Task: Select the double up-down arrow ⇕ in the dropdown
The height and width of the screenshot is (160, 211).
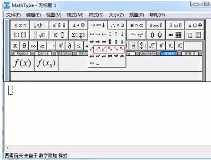Action: coord(110,42)
